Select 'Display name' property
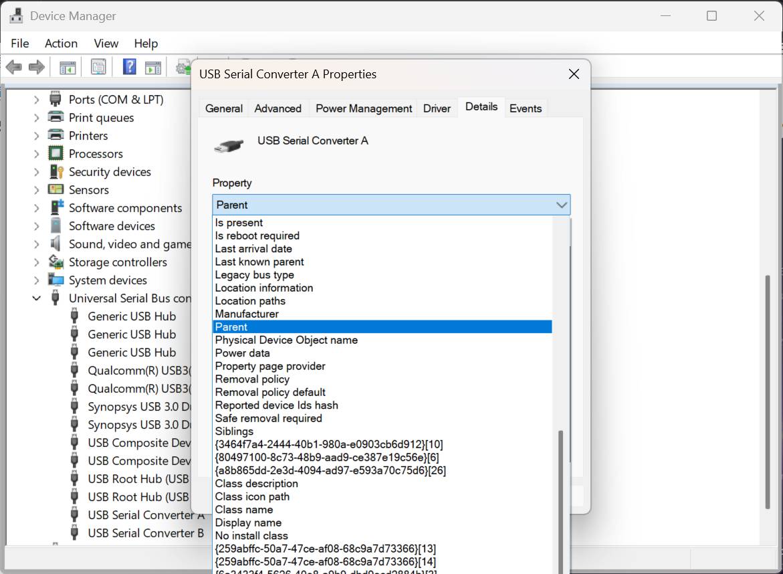 (x=382, y=522)
